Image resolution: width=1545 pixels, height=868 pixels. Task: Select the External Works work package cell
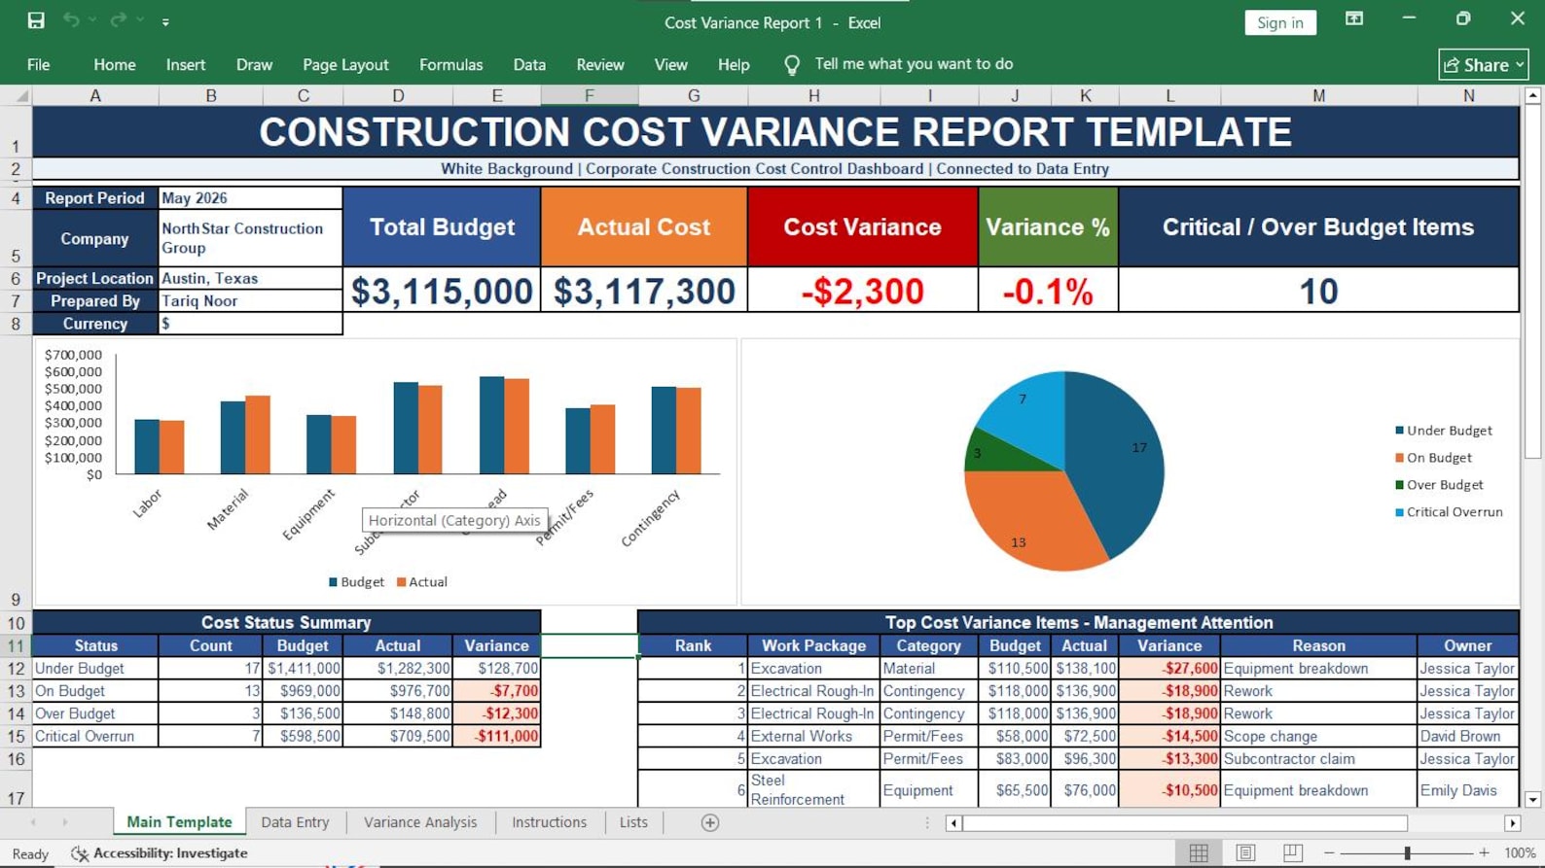click(x=813, y=737)
